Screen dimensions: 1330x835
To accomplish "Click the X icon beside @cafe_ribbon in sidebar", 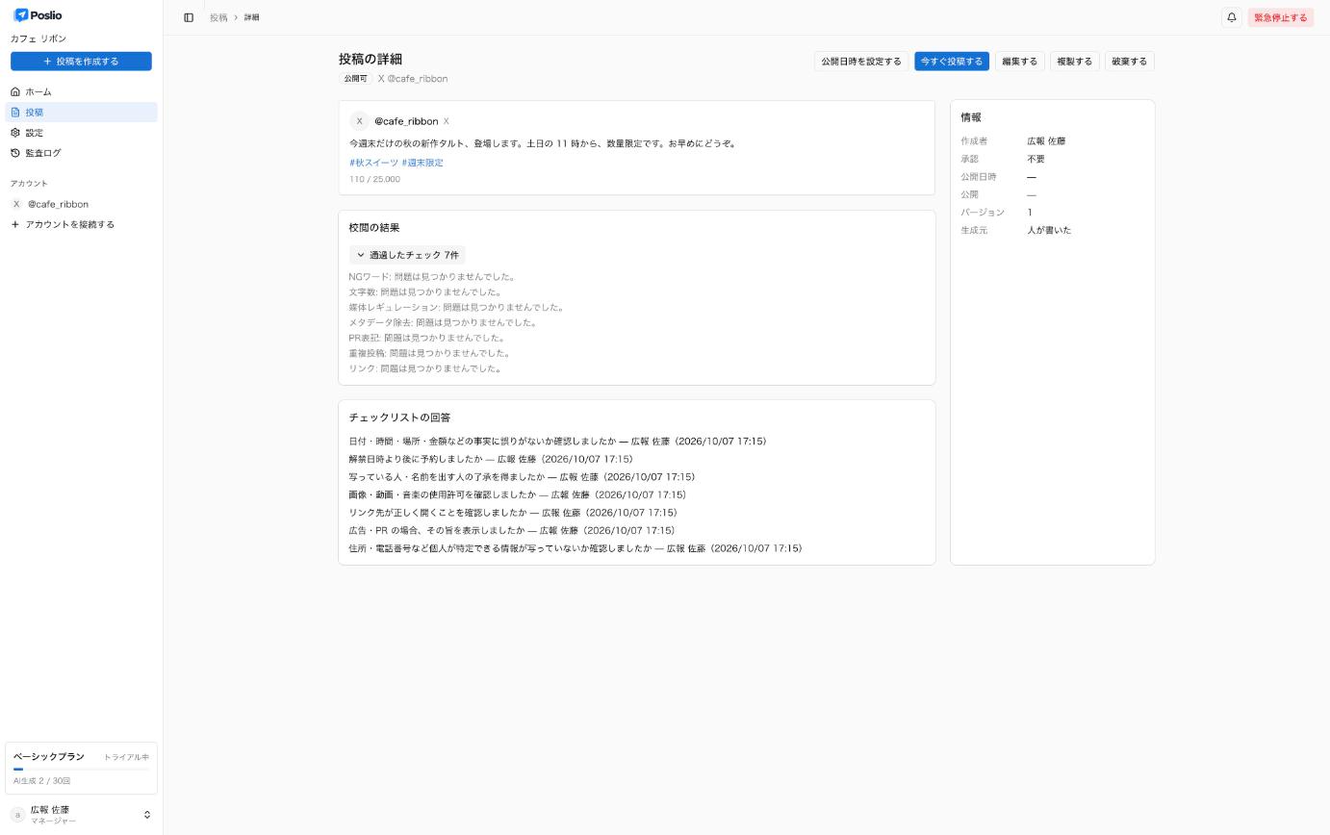I will pos(16,204).
